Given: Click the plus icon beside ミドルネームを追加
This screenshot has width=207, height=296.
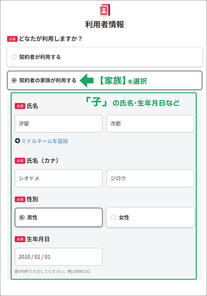Looking at the screenshot, I should (x=17, y=141).
